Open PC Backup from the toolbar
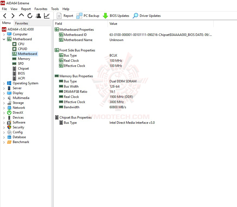 pyautogui.click(x=88, y=16)
